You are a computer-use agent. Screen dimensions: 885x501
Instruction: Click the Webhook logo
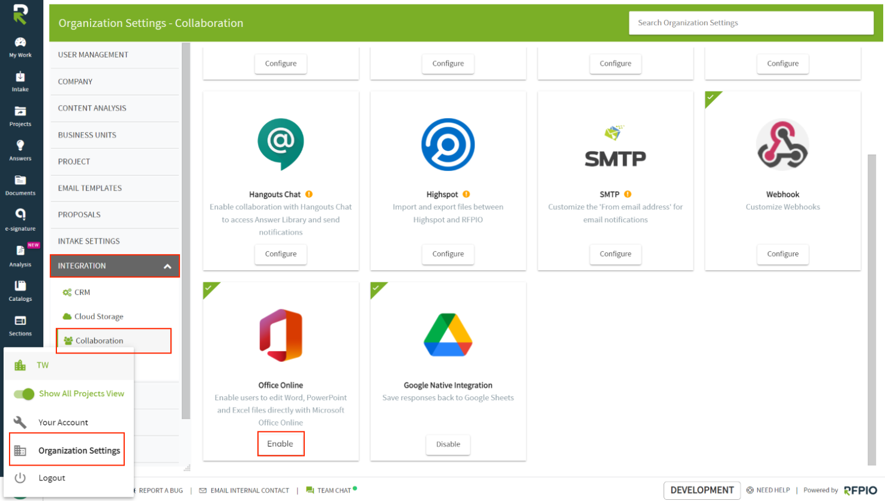tap(782, 144)
